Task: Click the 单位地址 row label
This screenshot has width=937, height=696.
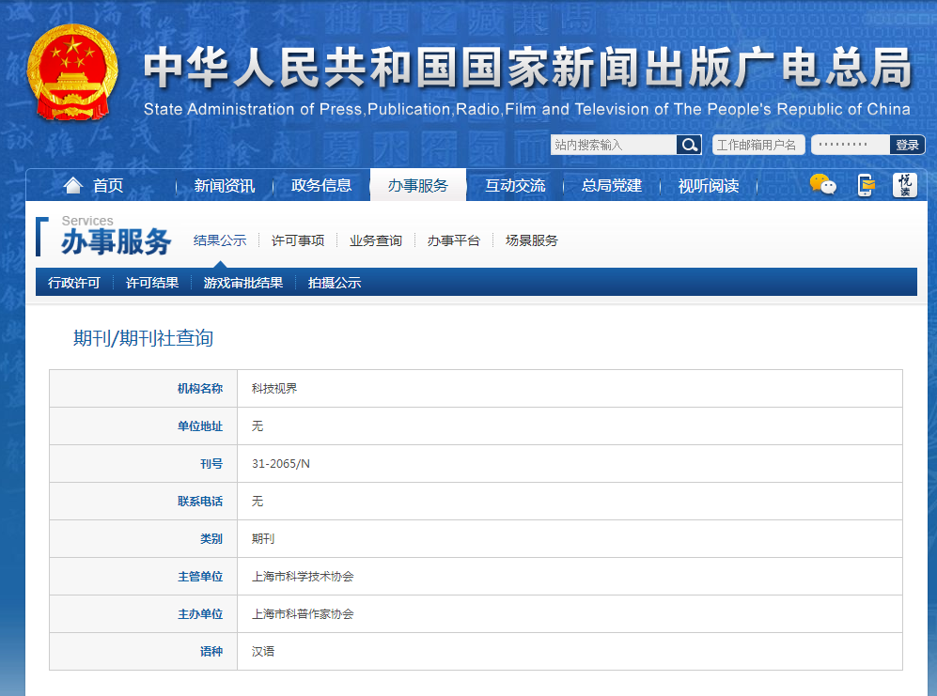Action: pos(200,426)
